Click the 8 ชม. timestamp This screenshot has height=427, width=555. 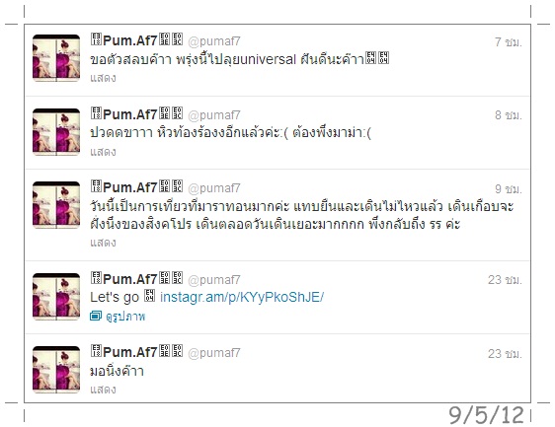click(x=509, y=114)
